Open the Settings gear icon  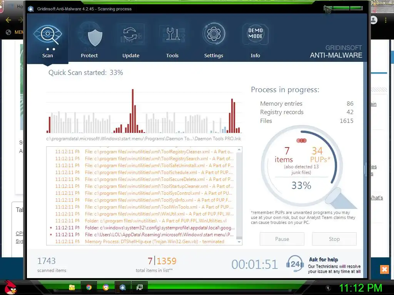point(214,34)
